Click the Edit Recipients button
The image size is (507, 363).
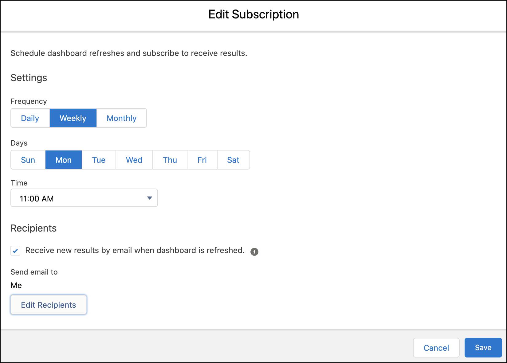coord(49,305)
